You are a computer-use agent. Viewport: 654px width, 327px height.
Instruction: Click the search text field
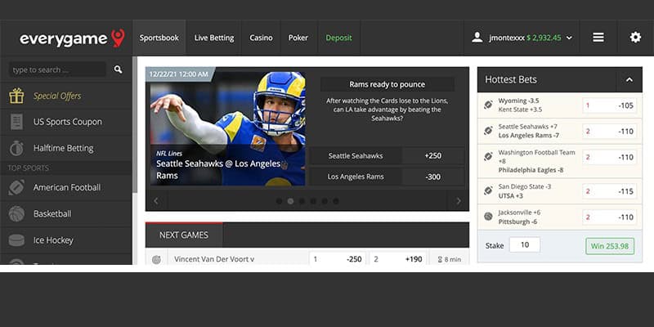coord(57,69)
